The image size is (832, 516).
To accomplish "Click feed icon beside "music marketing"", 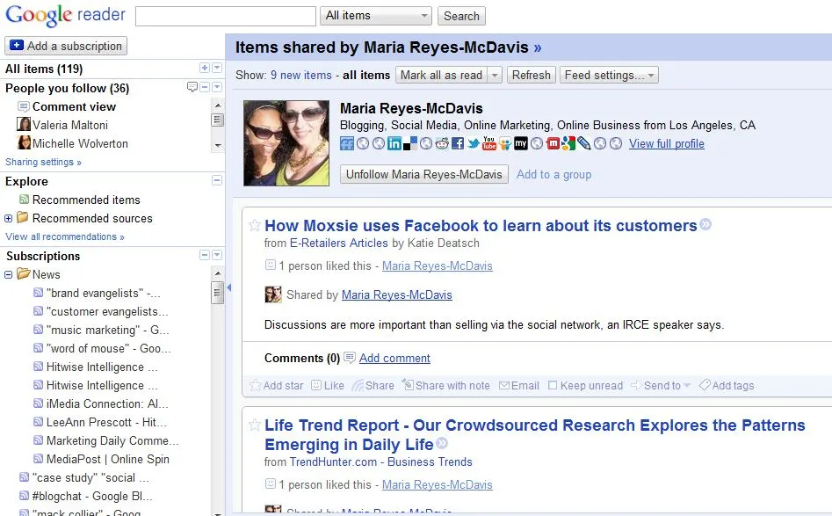I will tap(38, 330).
